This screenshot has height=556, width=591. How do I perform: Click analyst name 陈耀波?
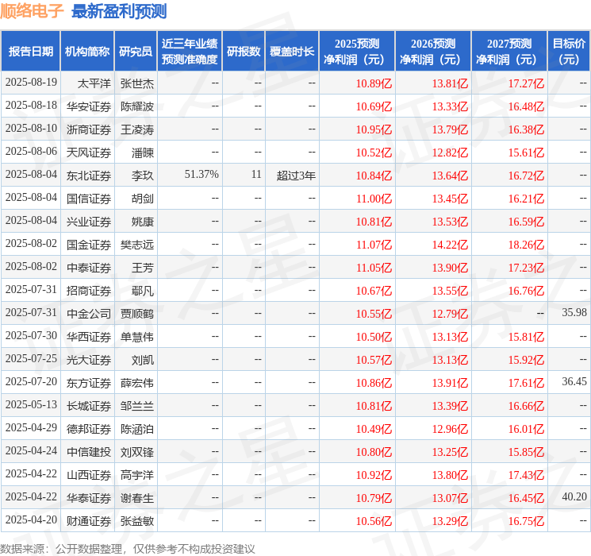(x=136, y=106)
